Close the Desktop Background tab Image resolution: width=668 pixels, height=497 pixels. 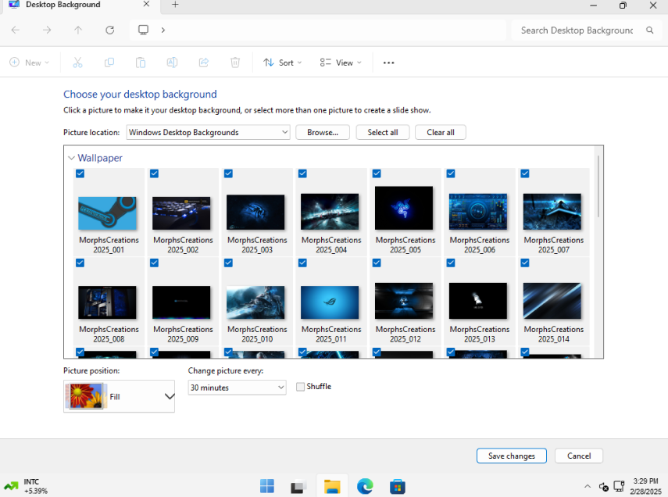click(146, 4)
